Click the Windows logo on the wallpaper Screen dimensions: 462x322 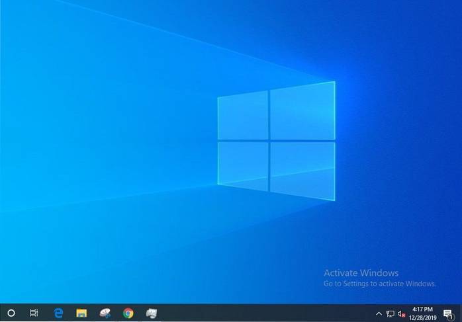(x=276, y=140)
